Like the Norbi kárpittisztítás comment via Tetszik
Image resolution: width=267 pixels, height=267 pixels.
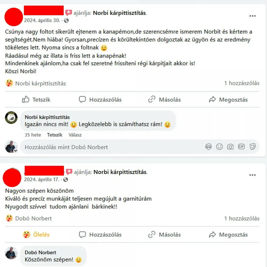(x=54, y=135)
